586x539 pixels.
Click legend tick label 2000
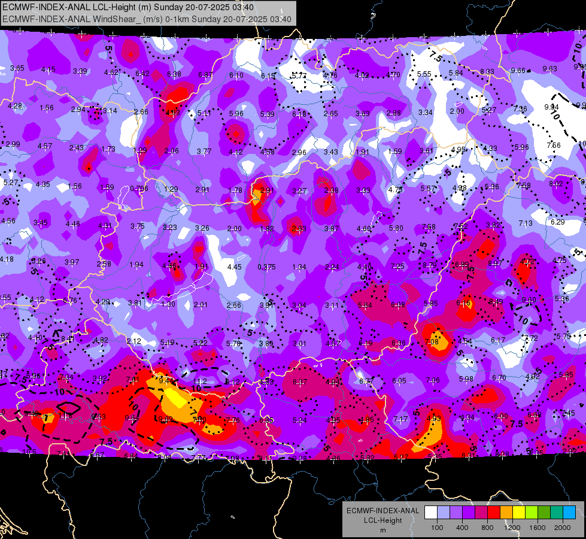pos(563,528)
